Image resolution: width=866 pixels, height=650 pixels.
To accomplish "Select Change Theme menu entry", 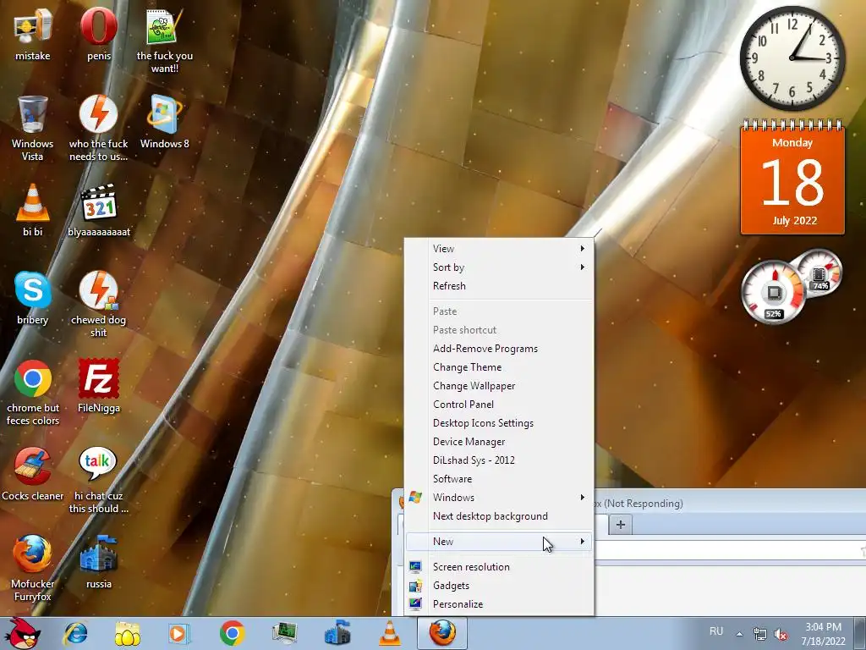I will (x=499, y=367).
